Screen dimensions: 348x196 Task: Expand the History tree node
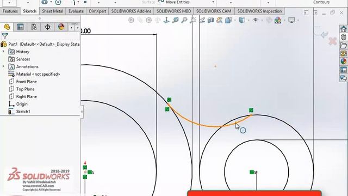point(3,51)
